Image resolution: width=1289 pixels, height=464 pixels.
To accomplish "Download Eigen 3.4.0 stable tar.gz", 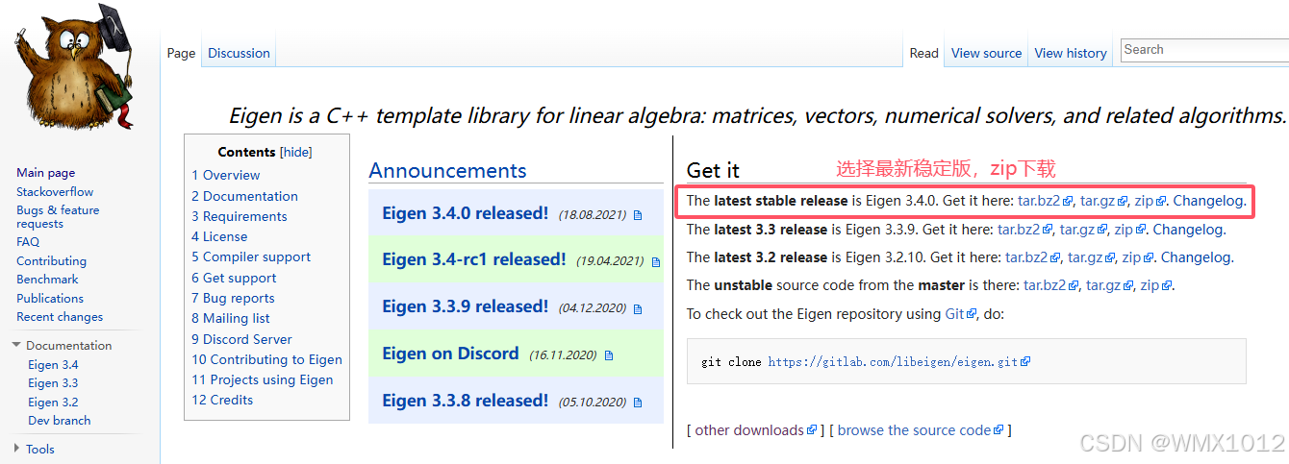I will pyautogui.click(x=1103, y=201).
